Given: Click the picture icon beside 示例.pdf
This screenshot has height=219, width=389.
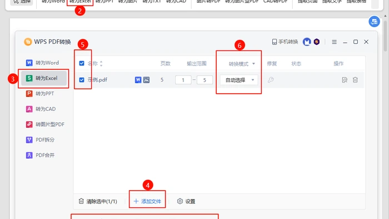Looking at the screenshot, I should 146,80.
